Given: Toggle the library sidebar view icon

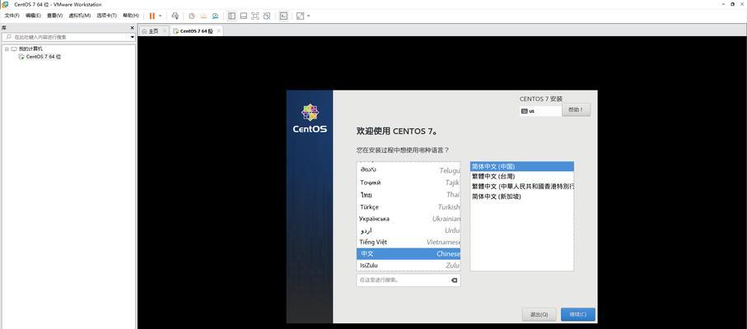Looking at the screenshot, I should (x=231, y=16).
